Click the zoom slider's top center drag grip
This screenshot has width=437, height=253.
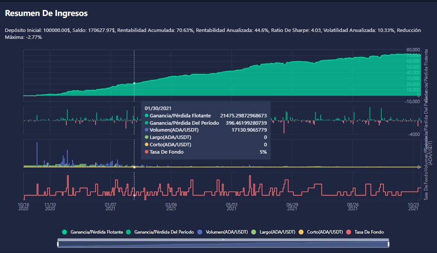coord(223,239)
